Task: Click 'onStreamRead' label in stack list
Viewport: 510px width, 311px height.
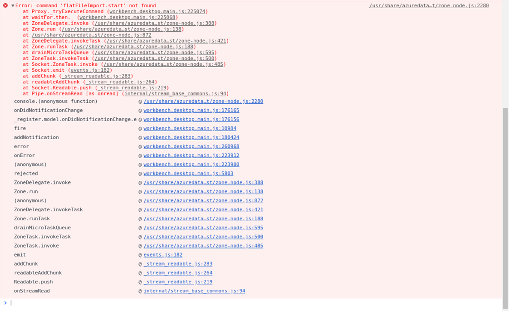Action: (32, 291)
